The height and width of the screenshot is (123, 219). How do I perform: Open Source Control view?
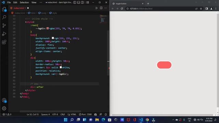(4, 26)
